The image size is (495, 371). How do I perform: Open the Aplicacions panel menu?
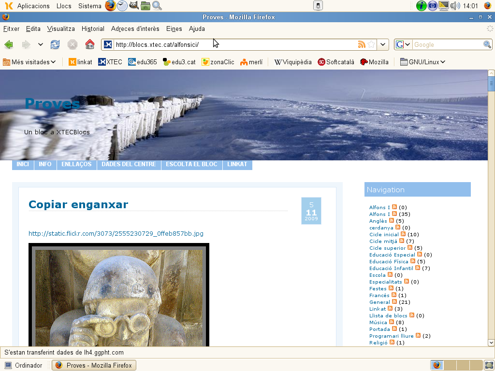point(33,6)
